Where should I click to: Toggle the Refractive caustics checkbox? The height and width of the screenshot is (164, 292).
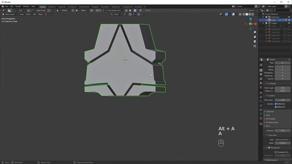click(276, 107)
